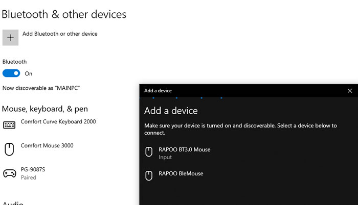Click the Mouse, keyboard, & pen heading
The width and height of the screenshot is (358, 205).
click(x=45, y=109)
